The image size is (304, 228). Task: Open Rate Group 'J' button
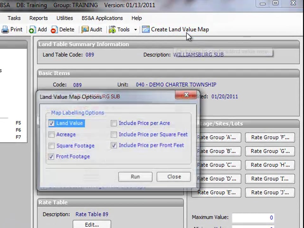pos(270,193)
